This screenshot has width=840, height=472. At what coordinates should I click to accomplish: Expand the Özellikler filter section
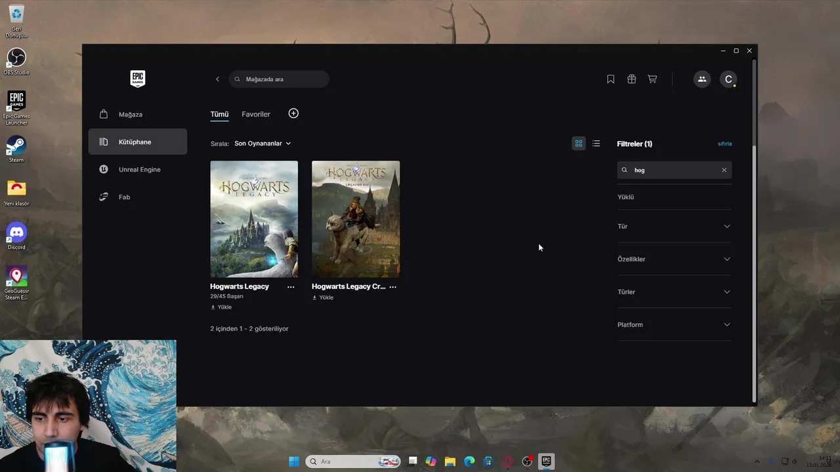[x=674, y=259]
